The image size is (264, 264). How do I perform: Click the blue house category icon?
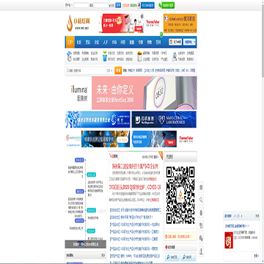point(69,56)
